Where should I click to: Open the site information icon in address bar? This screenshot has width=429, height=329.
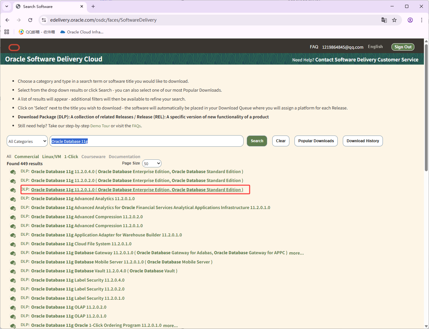pyautogui.click(x=44, y=20)
